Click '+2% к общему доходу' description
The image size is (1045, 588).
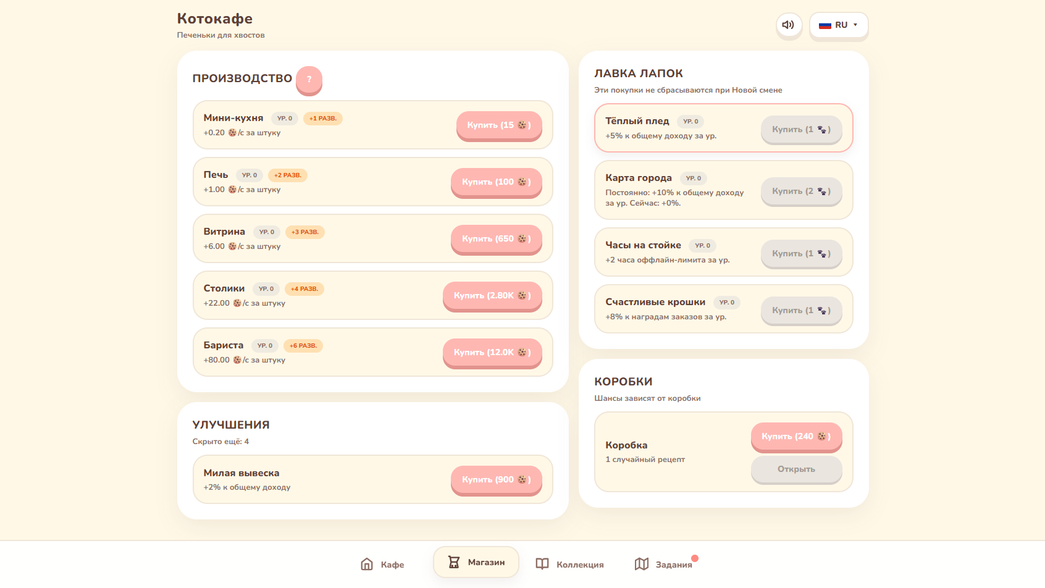coord(247,487)
